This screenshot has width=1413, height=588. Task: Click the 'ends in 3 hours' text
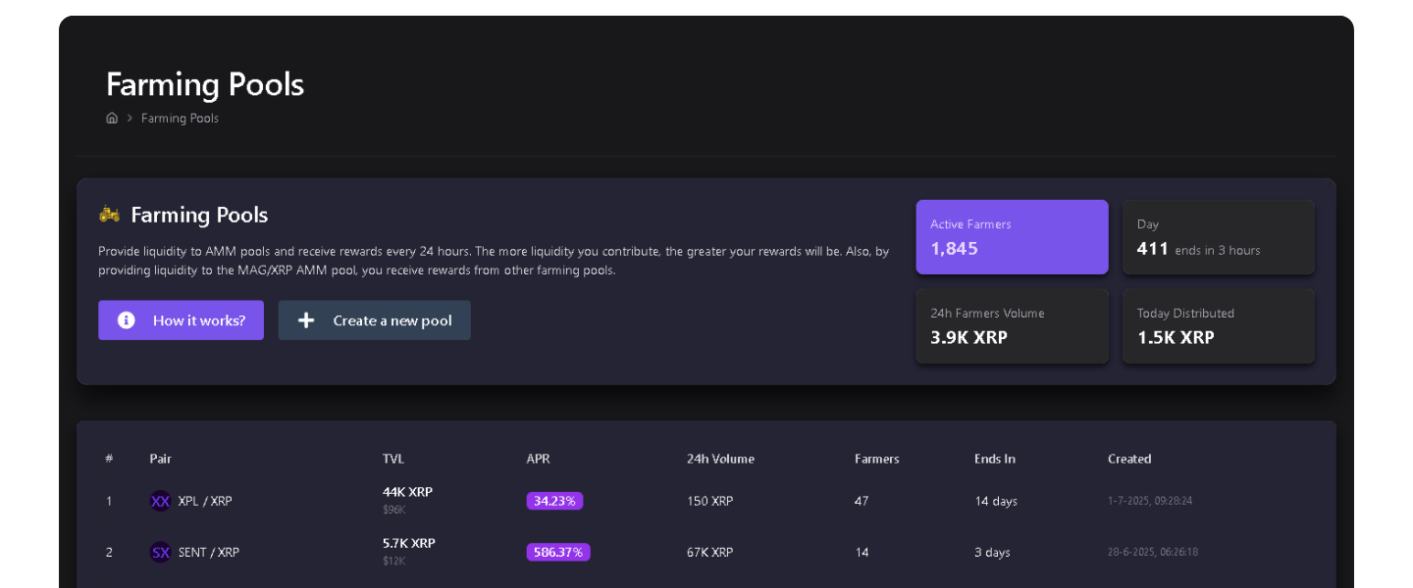point(1218,250)
